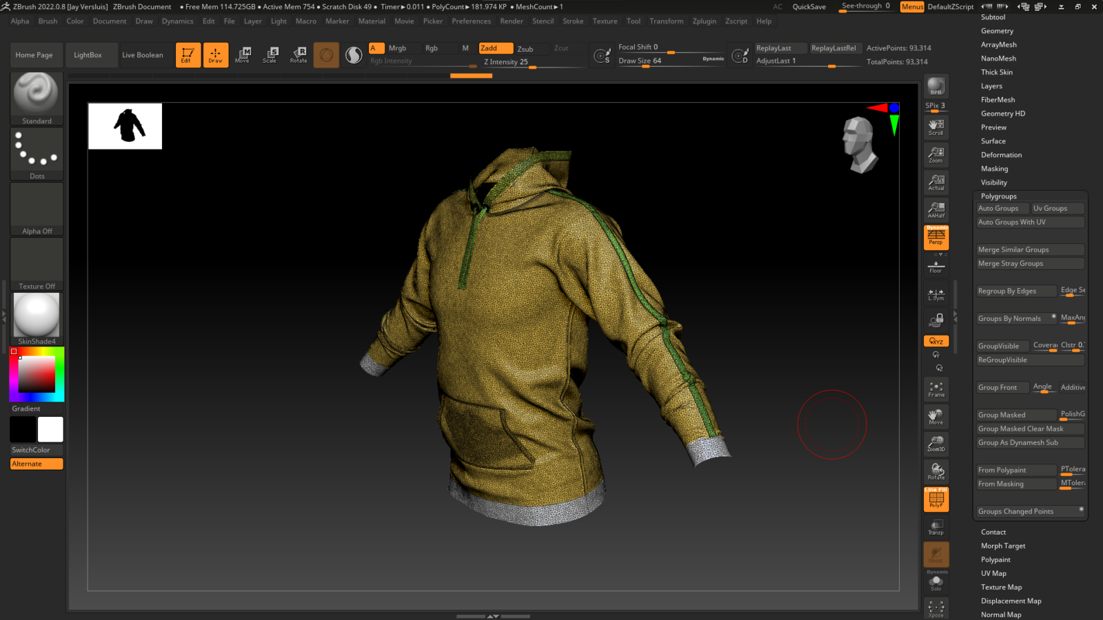
Task: Open the Tool menu in the menu bar
Action: click(x=633, y=21)
